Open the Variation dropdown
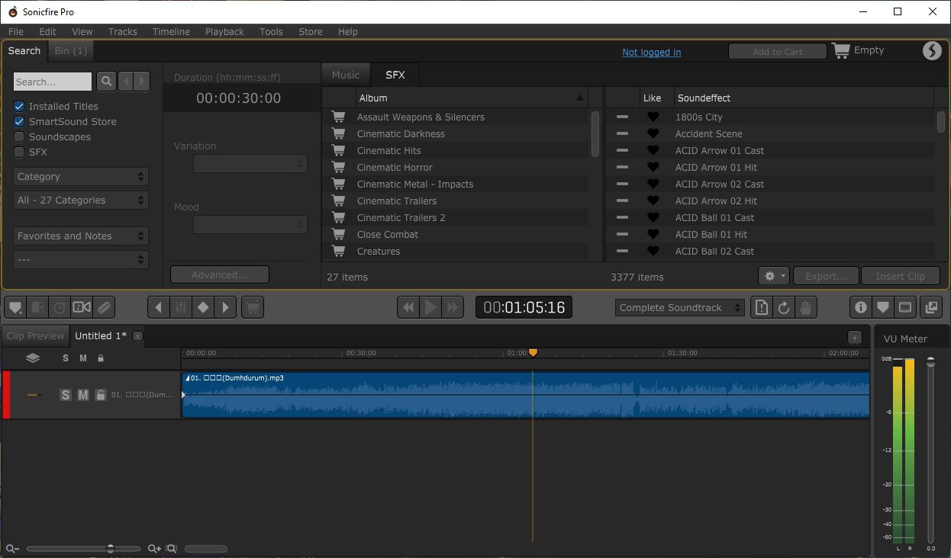Screen dimensions: 951x558 point(250,163)
